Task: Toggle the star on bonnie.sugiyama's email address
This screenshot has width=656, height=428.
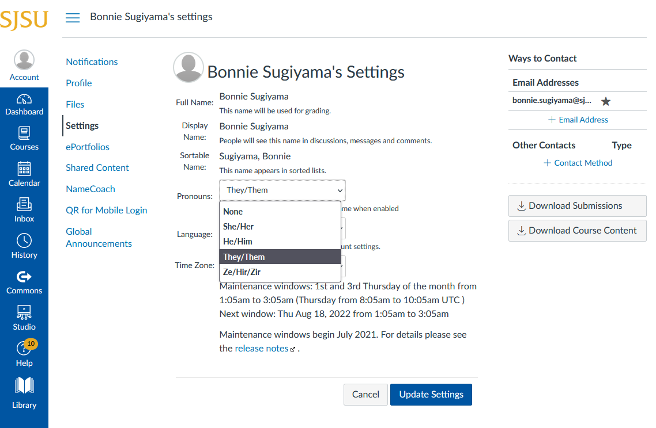Action: point(605,100)
